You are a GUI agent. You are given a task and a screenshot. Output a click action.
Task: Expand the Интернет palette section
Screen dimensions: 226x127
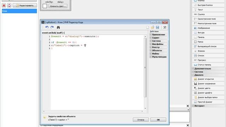(193, 106)
